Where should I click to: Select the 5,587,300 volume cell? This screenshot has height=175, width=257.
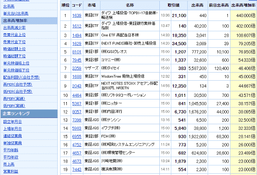click(x=197, y=68)
